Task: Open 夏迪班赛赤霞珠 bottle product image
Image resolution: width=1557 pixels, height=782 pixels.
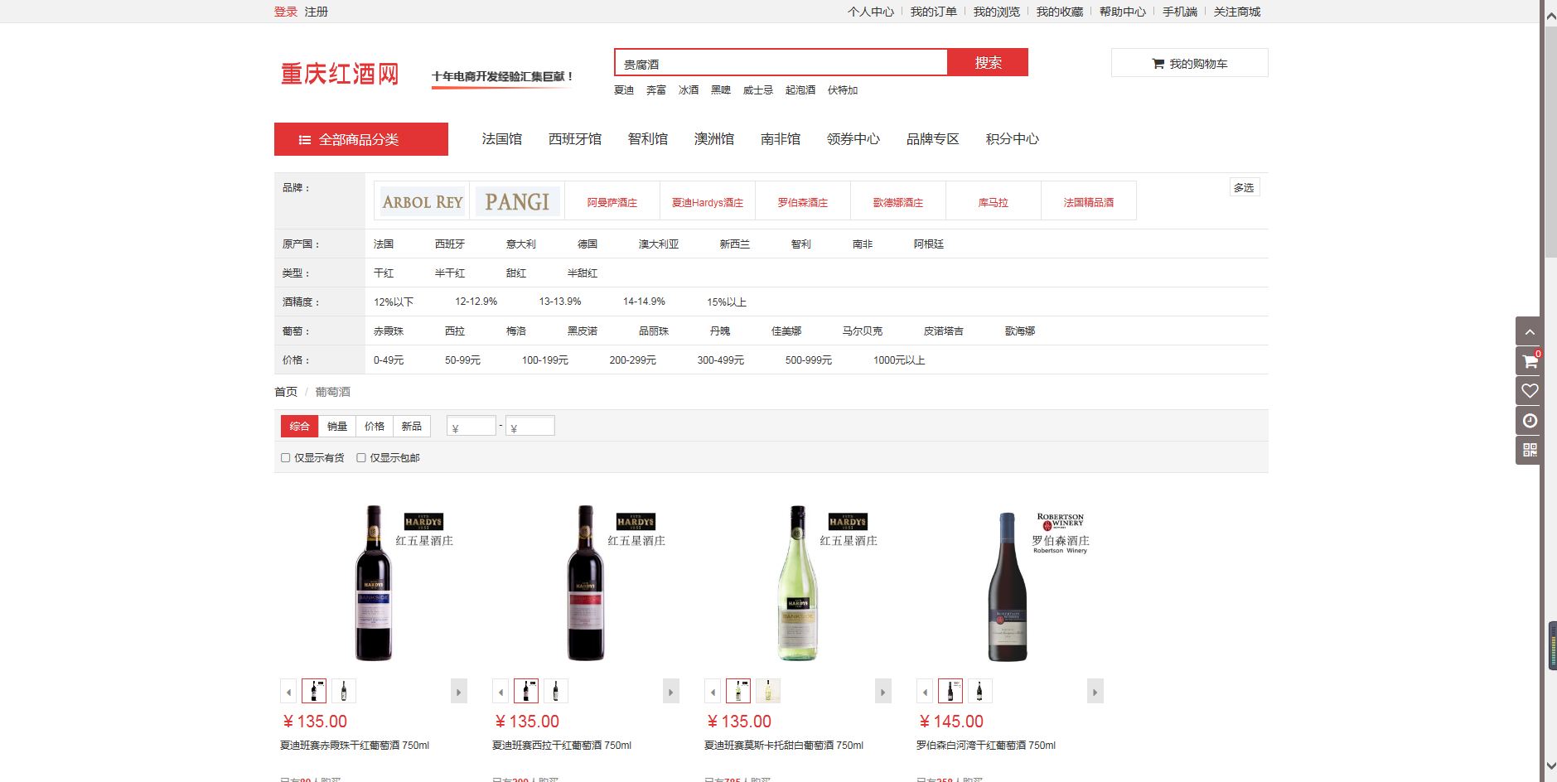Action: click(x=374, y=583)
